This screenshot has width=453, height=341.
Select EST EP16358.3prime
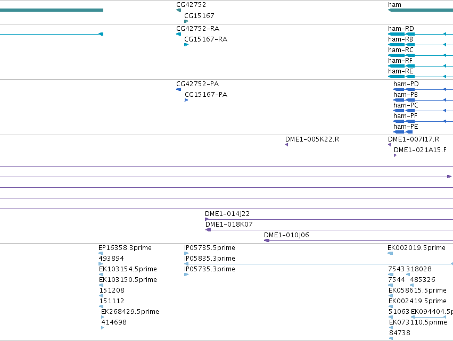(x=125, y=248)
